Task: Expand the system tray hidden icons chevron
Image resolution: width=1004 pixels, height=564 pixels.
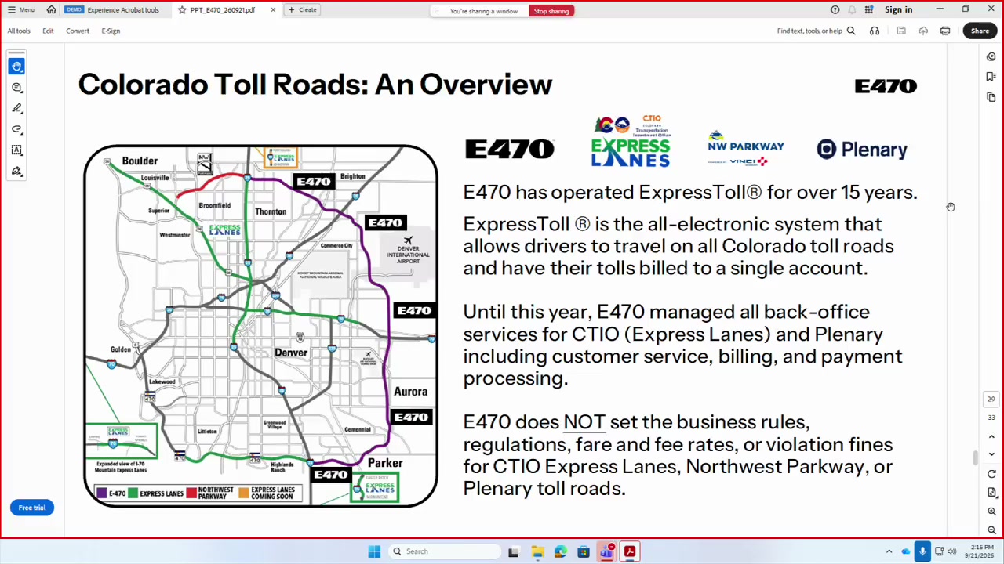Action: (889, 551)
